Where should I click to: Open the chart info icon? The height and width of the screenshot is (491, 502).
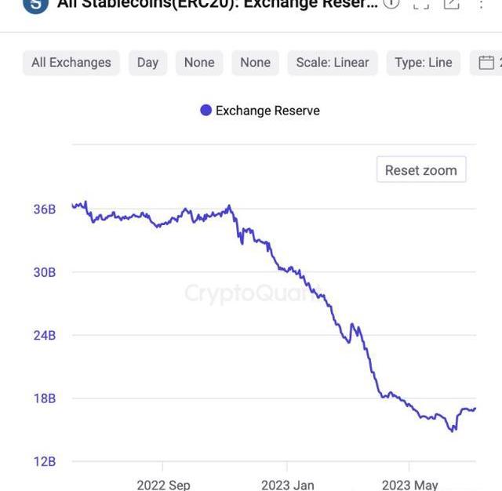(x=391, y=3)
